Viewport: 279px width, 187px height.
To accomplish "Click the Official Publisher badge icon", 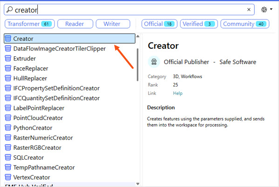I will (x=154, y=62).
